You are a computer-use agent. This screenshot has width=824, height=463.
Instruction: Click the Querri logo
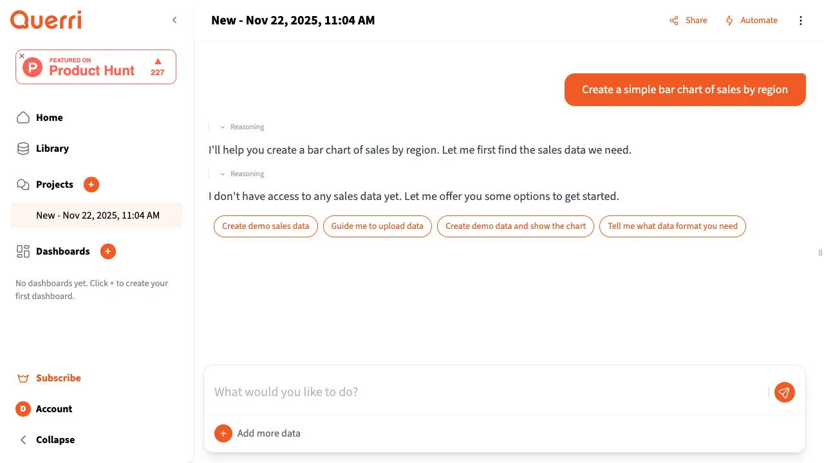click(46, 21)
